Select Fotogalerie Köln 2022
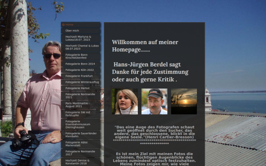Image resolution: width=266 pixels, height=166 pixels. click(81, 70)
